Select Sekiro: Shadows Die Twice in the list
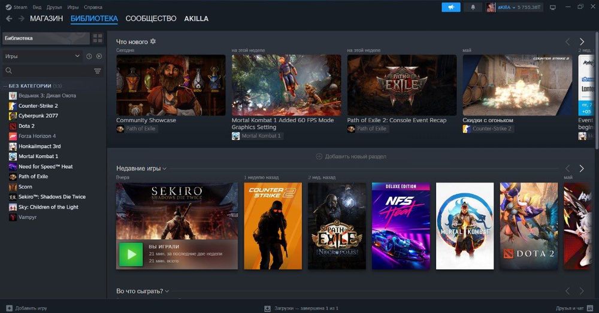599x313 pixels. point(53,196)
